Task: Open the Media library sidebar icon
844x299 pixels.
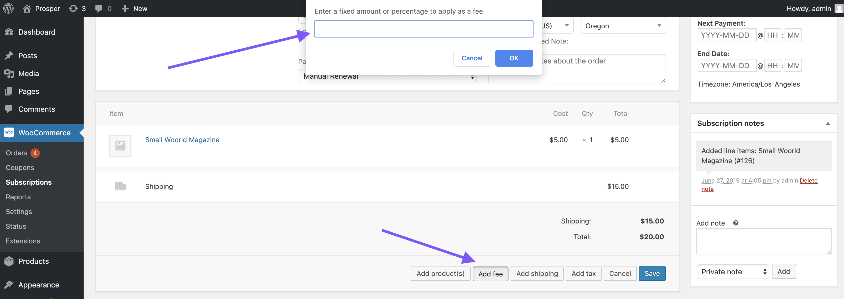Action: click(9, 73)
